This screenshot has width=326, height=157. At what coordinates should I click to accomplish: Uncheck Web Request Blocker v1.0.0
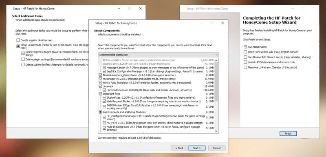tap(104, 101)
